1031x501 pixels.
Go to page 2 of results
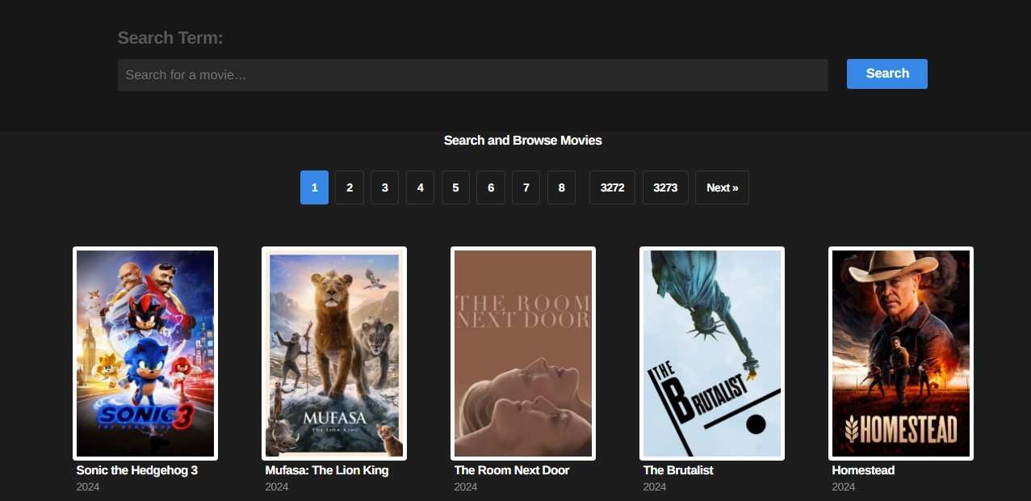350,187
